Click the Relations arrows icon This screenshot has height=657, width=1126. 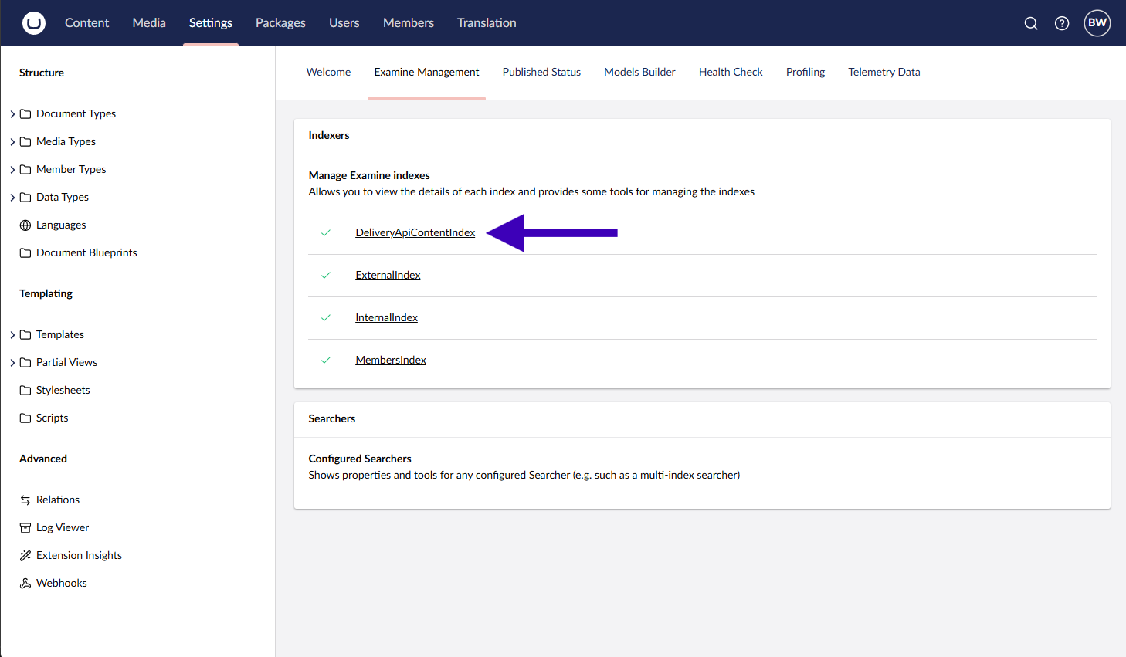[25, 500]
